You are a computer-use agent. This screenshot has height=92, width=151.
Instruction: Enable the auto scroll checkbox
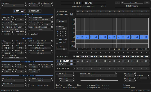coord(57,39)
